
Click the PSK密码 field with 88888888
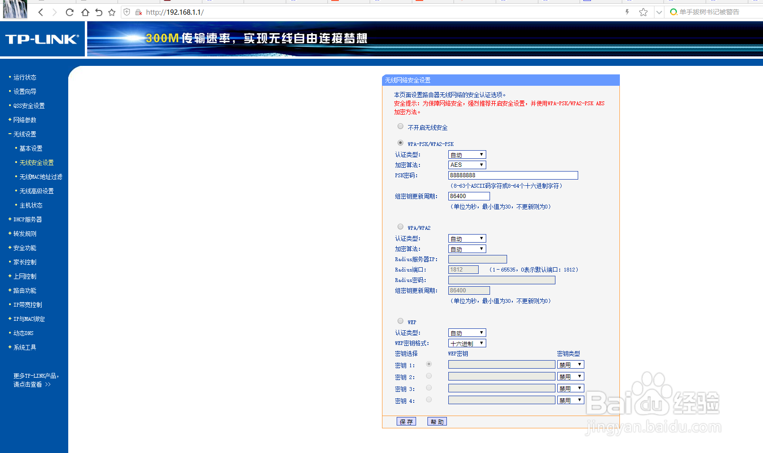513,175
